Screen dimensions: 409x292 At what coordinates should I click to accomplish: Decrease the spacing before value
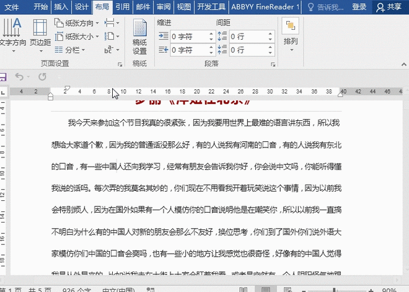click(x=270, y=40)
